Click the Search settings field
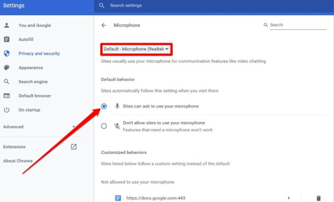 (213, 5)
